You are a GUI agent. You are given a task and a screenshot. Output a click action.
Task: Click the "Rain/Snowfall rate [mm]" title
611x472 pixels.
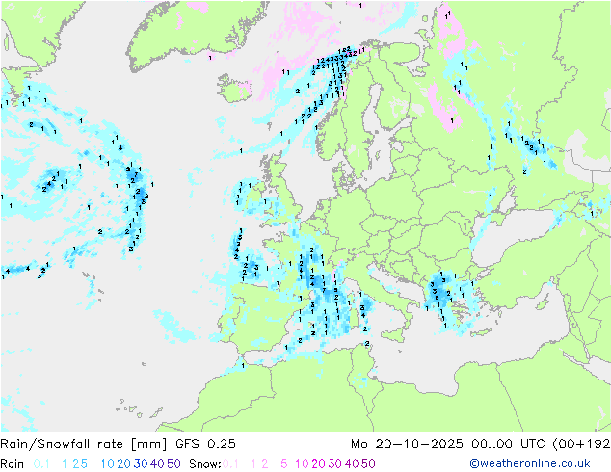click(84, 444)
